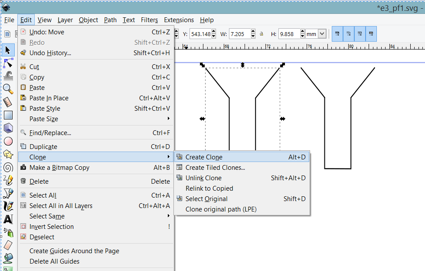This screenshot has width=425, height=271.
Task: Choose Duplicate
Action: tap(96, 147)
